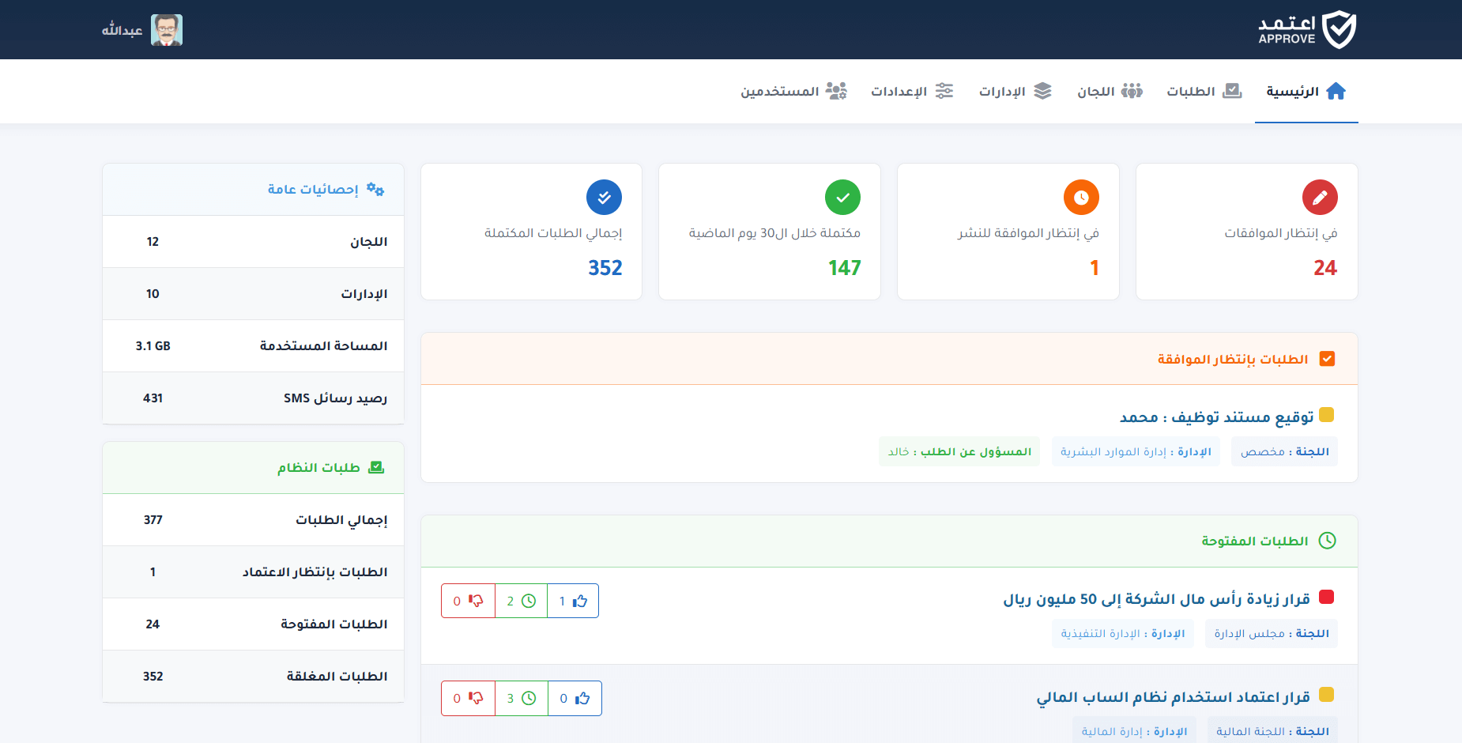Click the sliders icon beside الإعدادات

pyautogui.click(x=945, y=91)
